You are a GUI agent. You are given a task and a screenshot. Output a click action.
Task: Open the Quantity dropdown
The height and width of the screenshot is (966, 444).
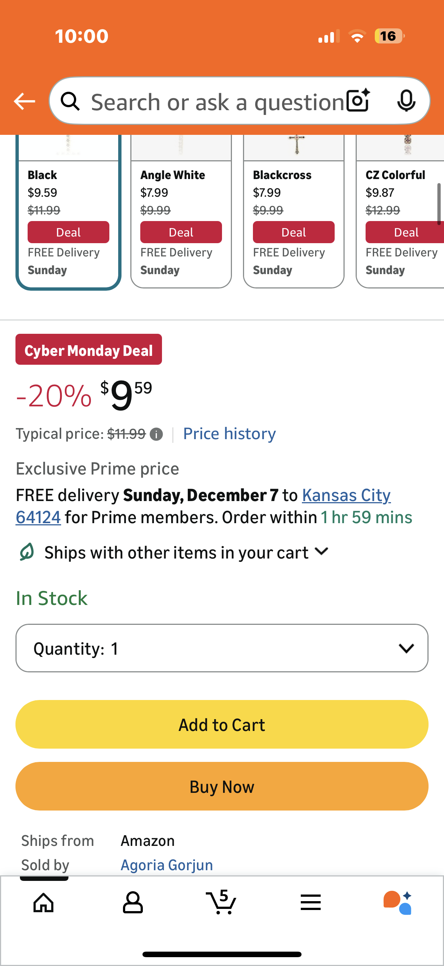(222, 648)
